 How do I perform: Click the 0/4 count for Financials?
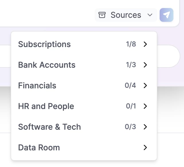click(x=130, y=86)
